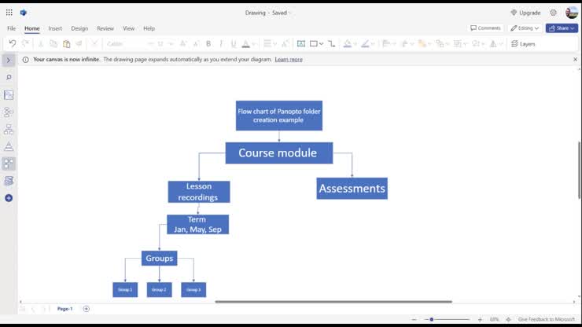
Task: Click the Redo arrow icon
Action: click(25, 44)
